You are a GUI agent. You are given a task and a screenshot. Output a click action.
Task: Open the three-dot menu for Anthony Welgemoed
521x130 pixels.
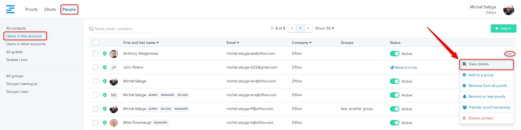pos(509,54)
